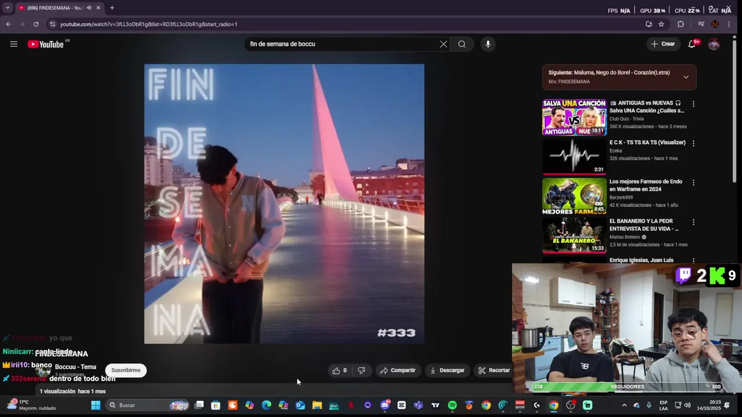The image size is (742, 417).
Task: Open Warframe Endo farming video thumbnail
Action: [574, 196]
